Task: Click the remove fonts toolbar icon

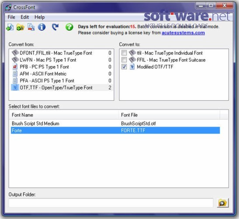Action: pos(31,27)
